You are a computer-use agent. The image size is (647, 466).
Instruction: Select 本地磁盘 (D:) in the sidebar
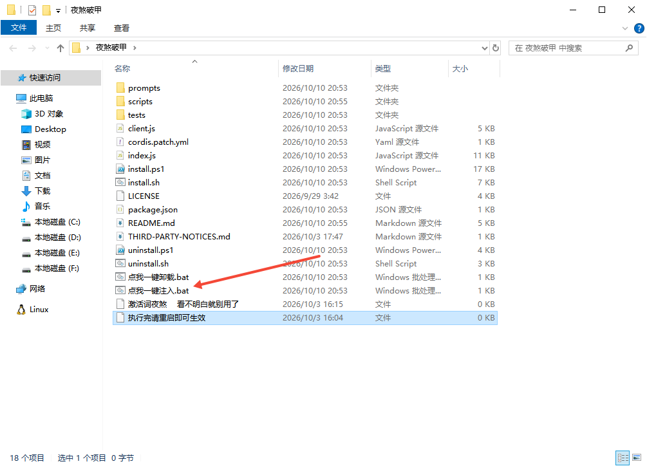[51, 238]
